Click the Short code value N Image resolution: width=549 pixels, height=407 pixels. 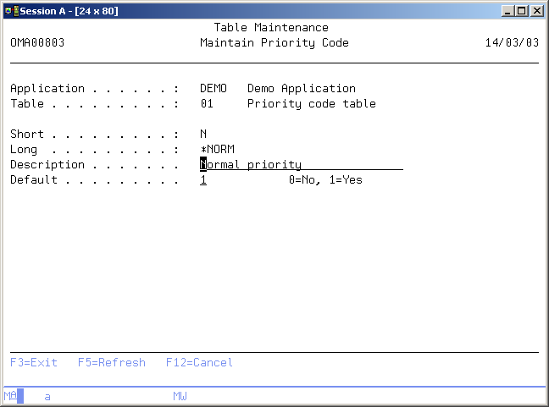point(203,135)
